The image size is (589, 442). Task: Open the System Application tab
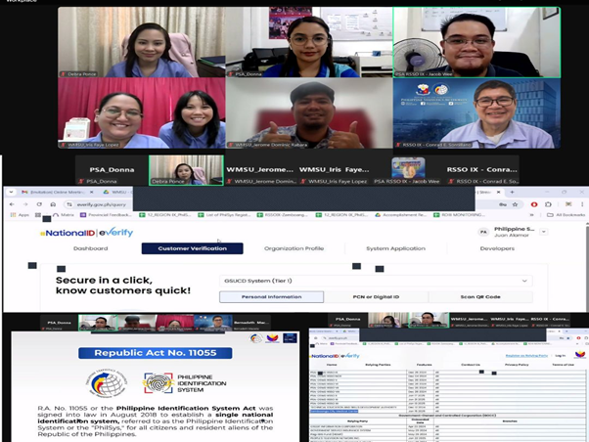point(395,248)
